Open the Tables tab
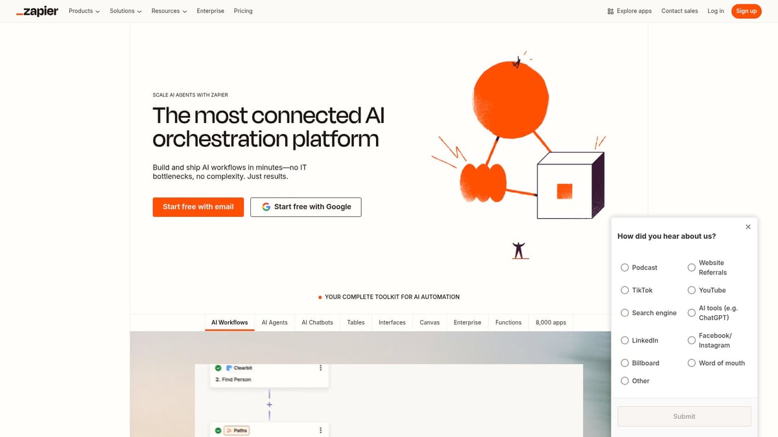 355,322
